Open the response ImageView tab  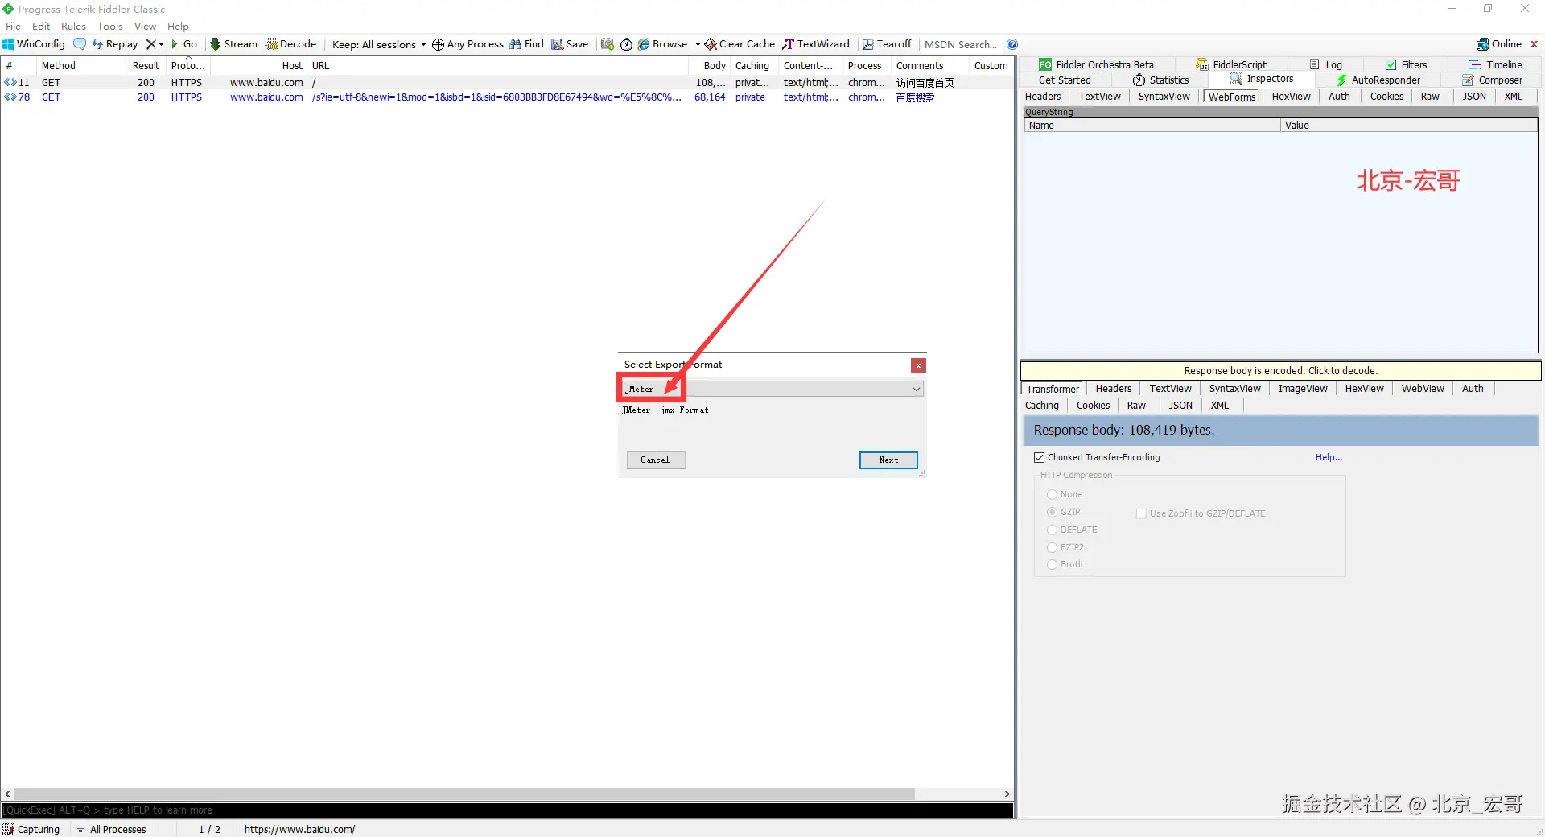click(x=1303, y=389)
